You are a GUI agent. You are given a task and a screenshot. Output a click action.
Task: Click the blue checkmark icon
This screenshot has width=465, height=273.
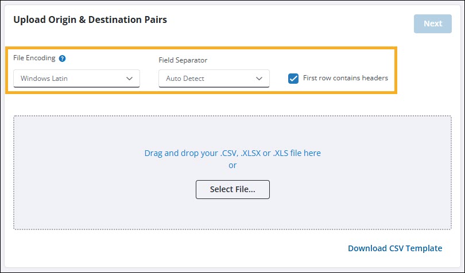[x=293, y=79]
